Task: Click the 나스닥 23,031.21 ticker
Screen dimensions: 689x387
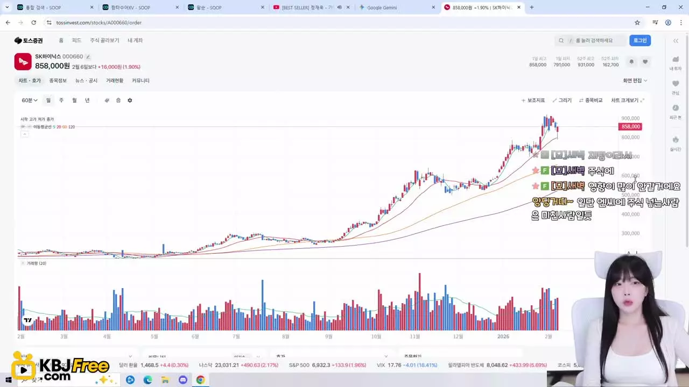Action: coord(238,365)
